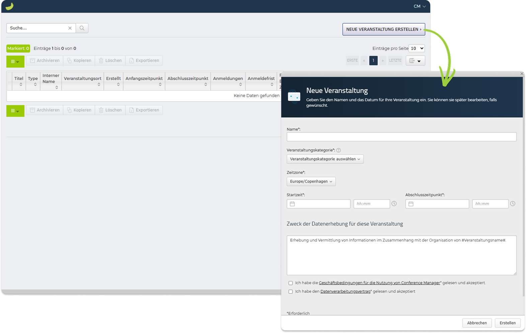Click the Abschlusszeitpunkt clock icon
Viewport: 526px width, 333px height.
click(x=513, y=203)
